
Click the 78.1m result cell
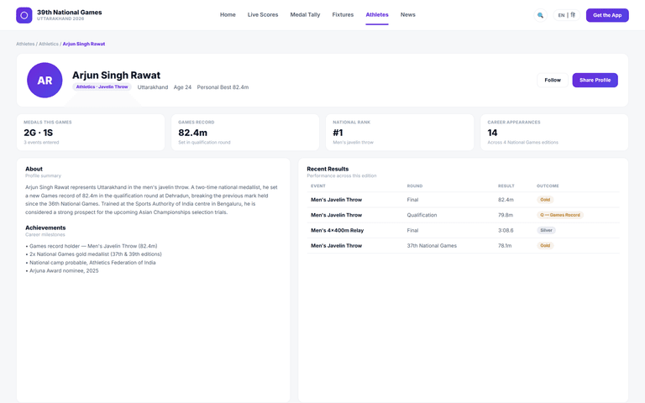[505, 246]
